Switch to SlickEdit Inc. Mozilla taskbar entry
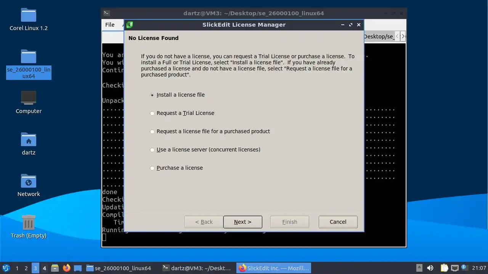 274,268
